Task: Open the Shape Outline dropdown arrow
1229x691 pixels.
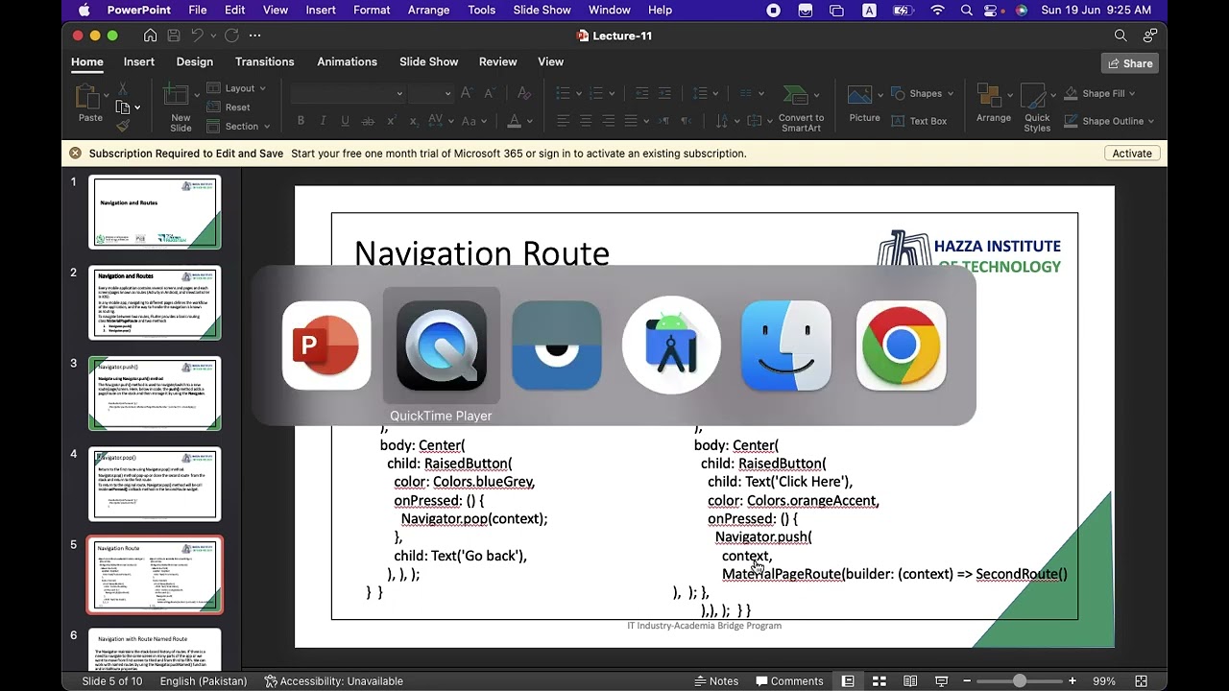Action: (1150, 121)
